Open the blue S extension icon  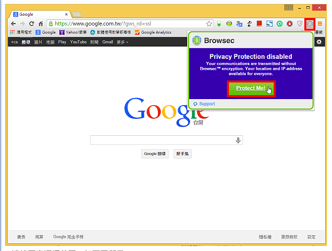pyautogui.click(x=270, y=24)
